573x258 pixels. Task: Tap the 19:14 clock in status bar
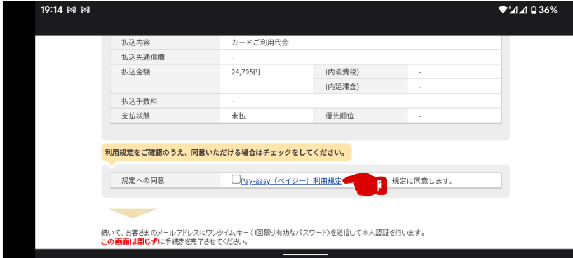(x=51, y=10)
